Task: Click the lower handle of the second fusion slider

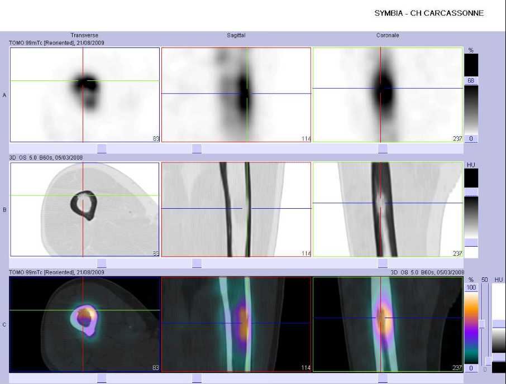Action: [489, 361]
